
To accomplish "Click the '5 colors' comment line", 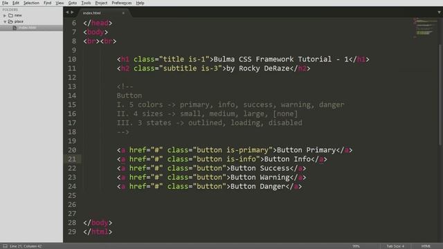I will [230, 104].
